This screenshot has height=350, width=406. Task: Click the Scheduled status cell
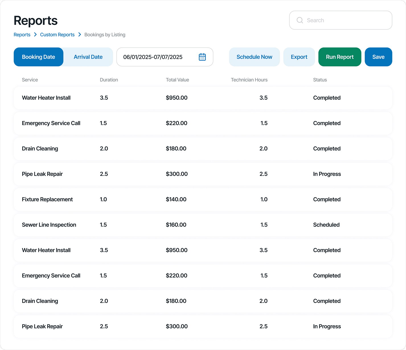tap(326, 225)
